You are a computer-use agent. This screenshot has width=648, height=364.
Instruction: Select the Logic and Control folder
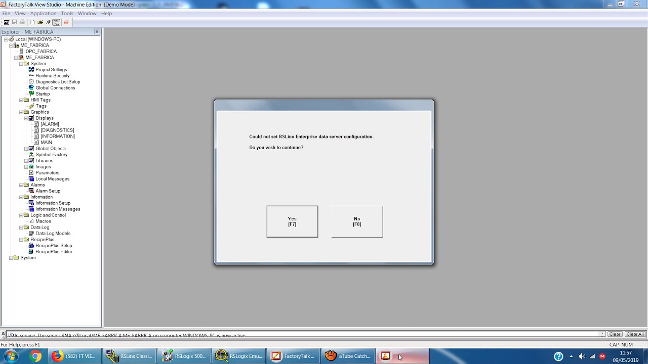(48, 215)
